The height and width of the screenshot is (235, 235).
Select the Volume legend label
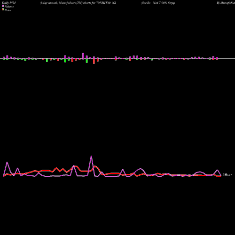(9, 7)
